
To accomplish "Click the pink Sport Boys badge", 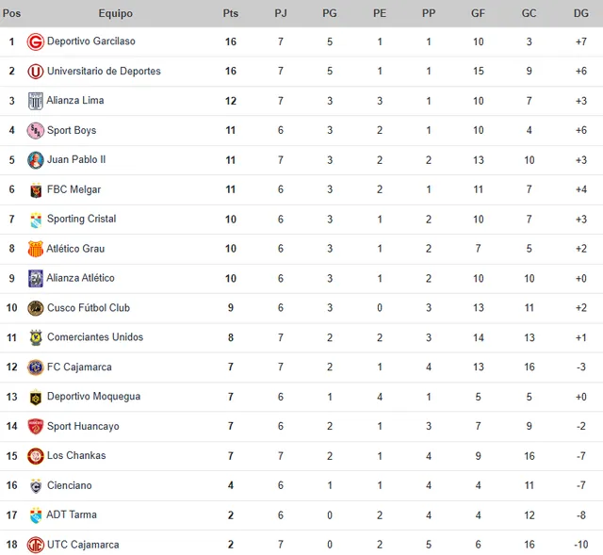I will point(36,130).
